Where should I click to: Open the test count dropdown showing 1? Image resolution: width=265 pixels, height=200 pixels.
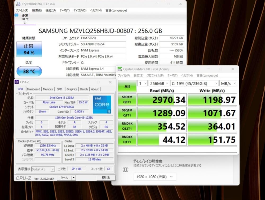143,83
